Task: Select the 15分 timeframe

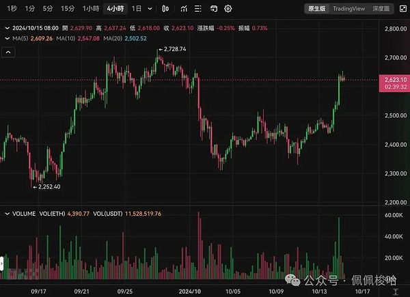Action: [x=68, y=9]
